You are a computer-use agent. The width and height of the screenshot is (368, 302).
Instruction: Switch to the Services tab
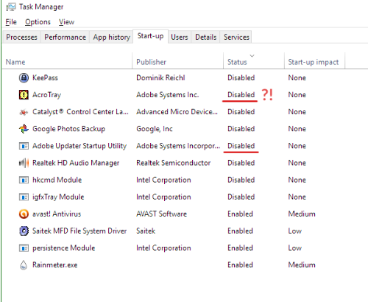[236, 37]
